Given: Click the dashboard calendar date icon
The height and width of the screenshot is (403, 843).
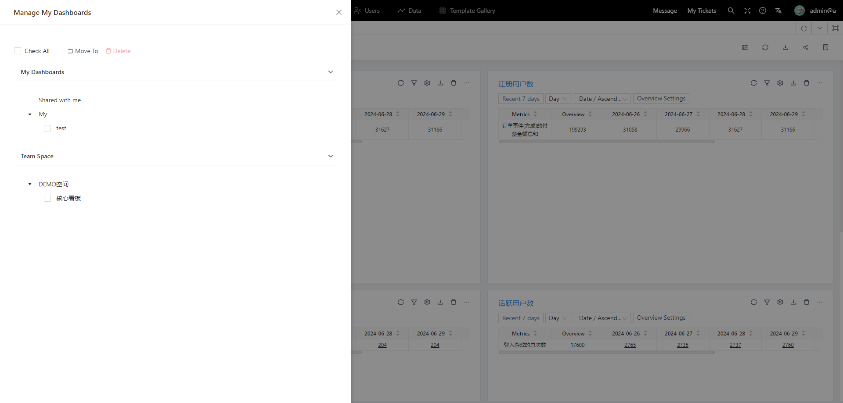Looking at the screenshot, I should [745, 47].
